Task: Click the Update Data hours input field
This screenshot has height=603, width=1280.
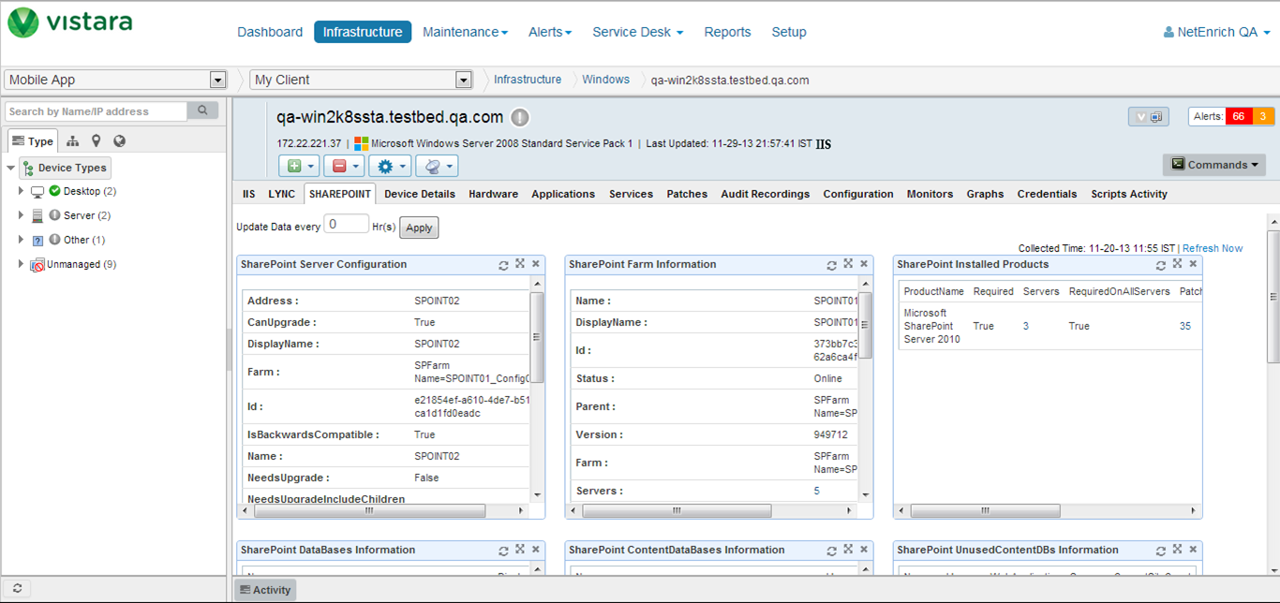Action: click(x=346, y=225)
